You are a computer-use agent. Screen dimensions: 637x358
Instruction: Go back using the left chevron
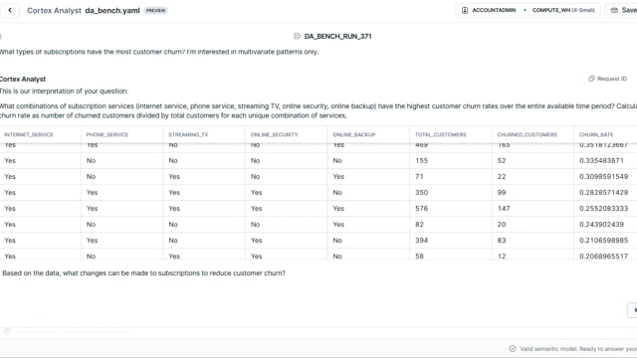tap(10, 10)
